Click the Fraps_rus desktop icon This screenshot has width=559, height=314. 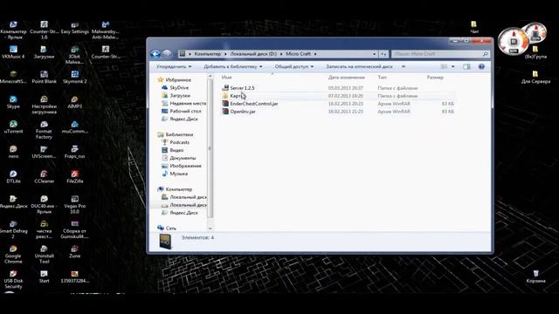pos(74,152)
